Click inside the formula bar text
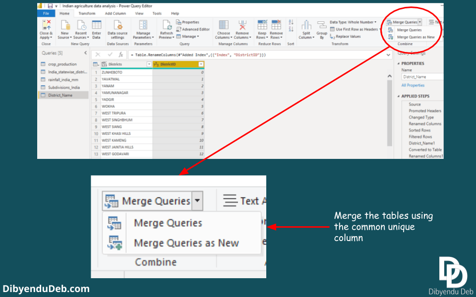Viewport: 476px width, 297px height. (198, 55)
